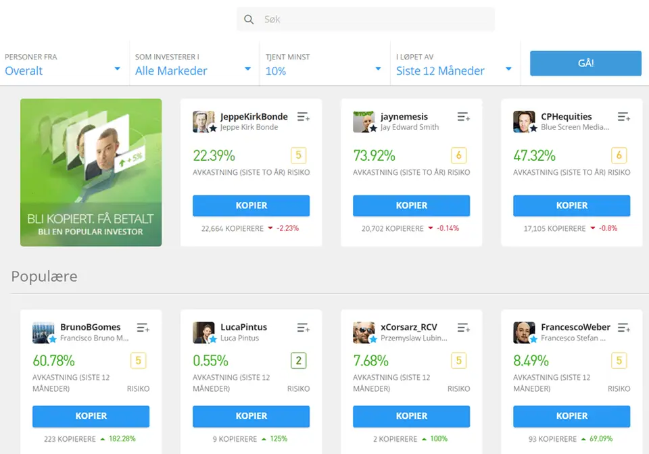The width and height of the screenshot is (649, 454).
Task: Open the xCorsarz_RCV profile name
Action: pos(409,327)
